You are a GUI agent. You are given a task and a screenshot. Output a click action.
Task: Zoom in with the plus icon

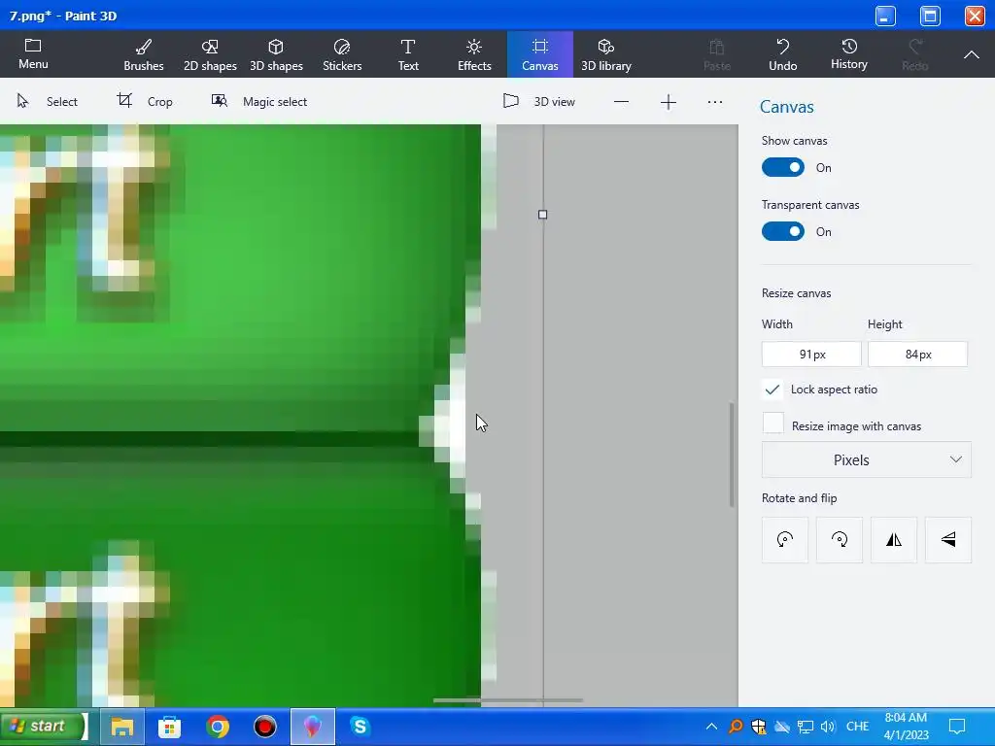[669, 102]
